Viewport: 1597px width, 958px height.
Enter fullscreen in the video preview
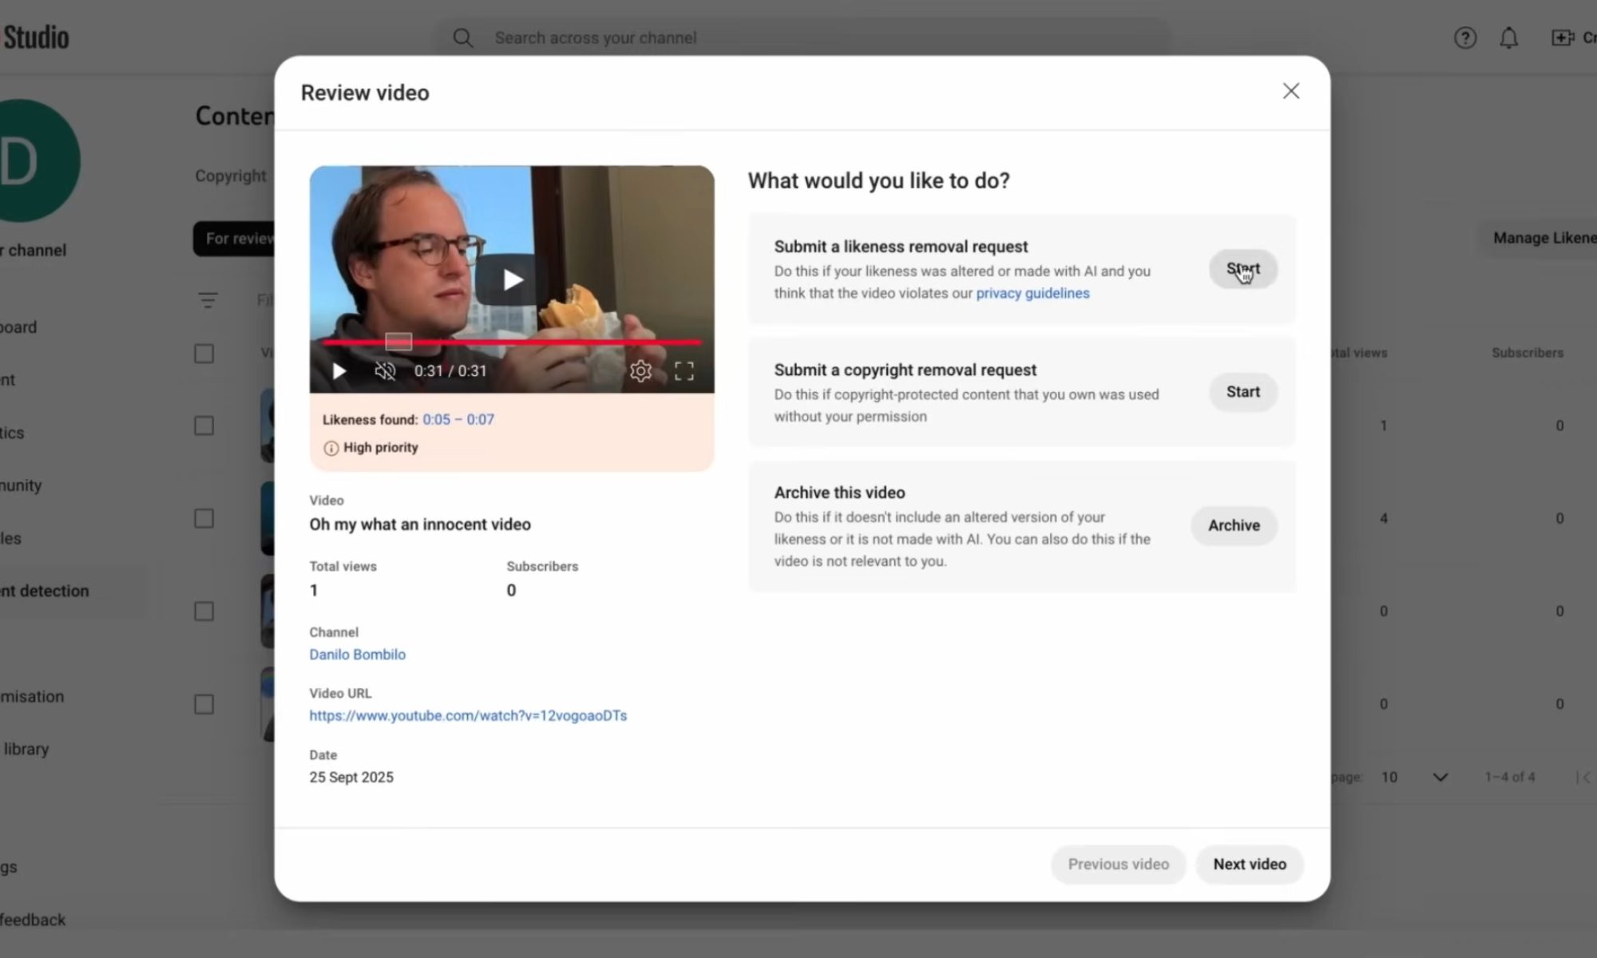[684, 371]
